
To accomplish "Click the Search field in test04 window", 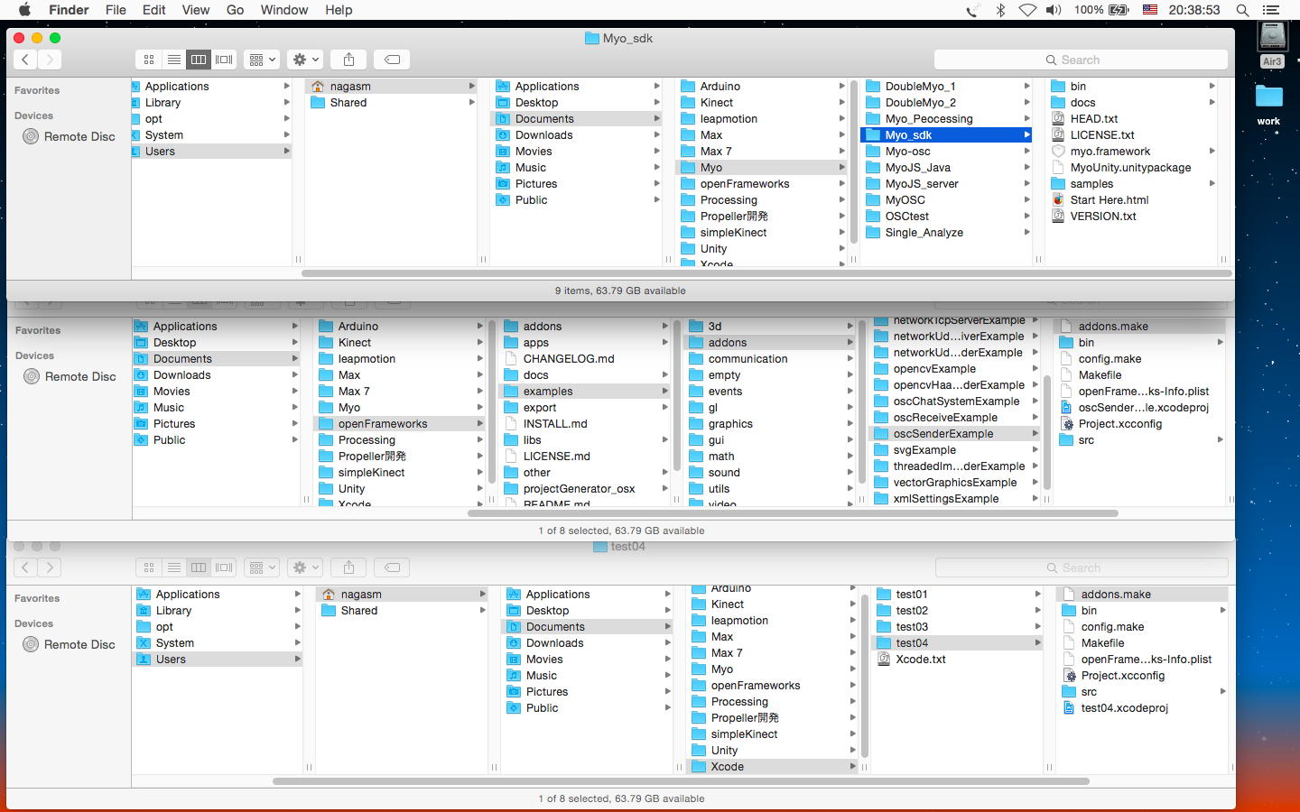I will tap(1082, 567).
